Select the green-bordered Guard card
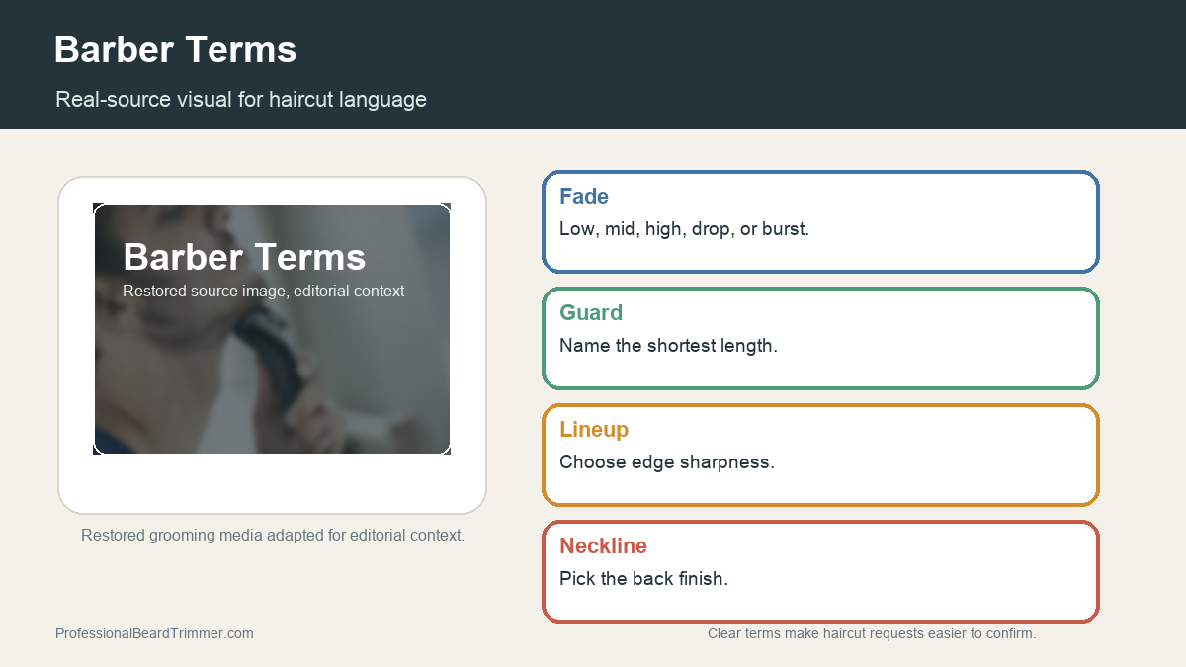The image size is (1186, 667). pos(820,338)
